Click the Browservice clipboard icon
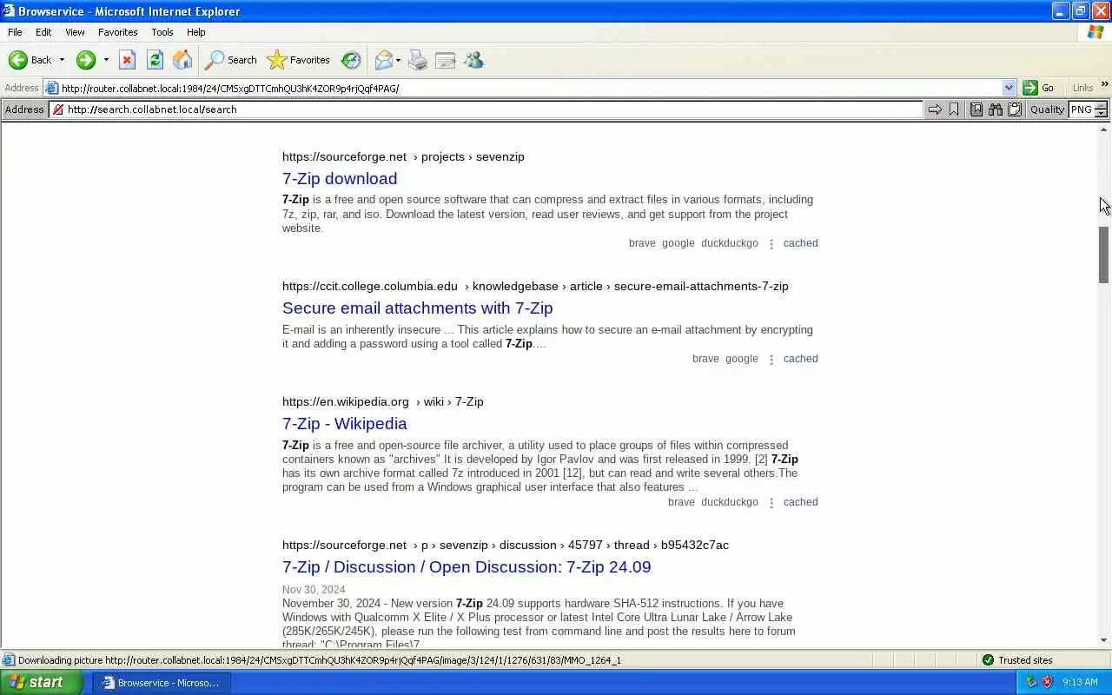The height and width of the screenshot is (695, 1112). pos(1015,109)
